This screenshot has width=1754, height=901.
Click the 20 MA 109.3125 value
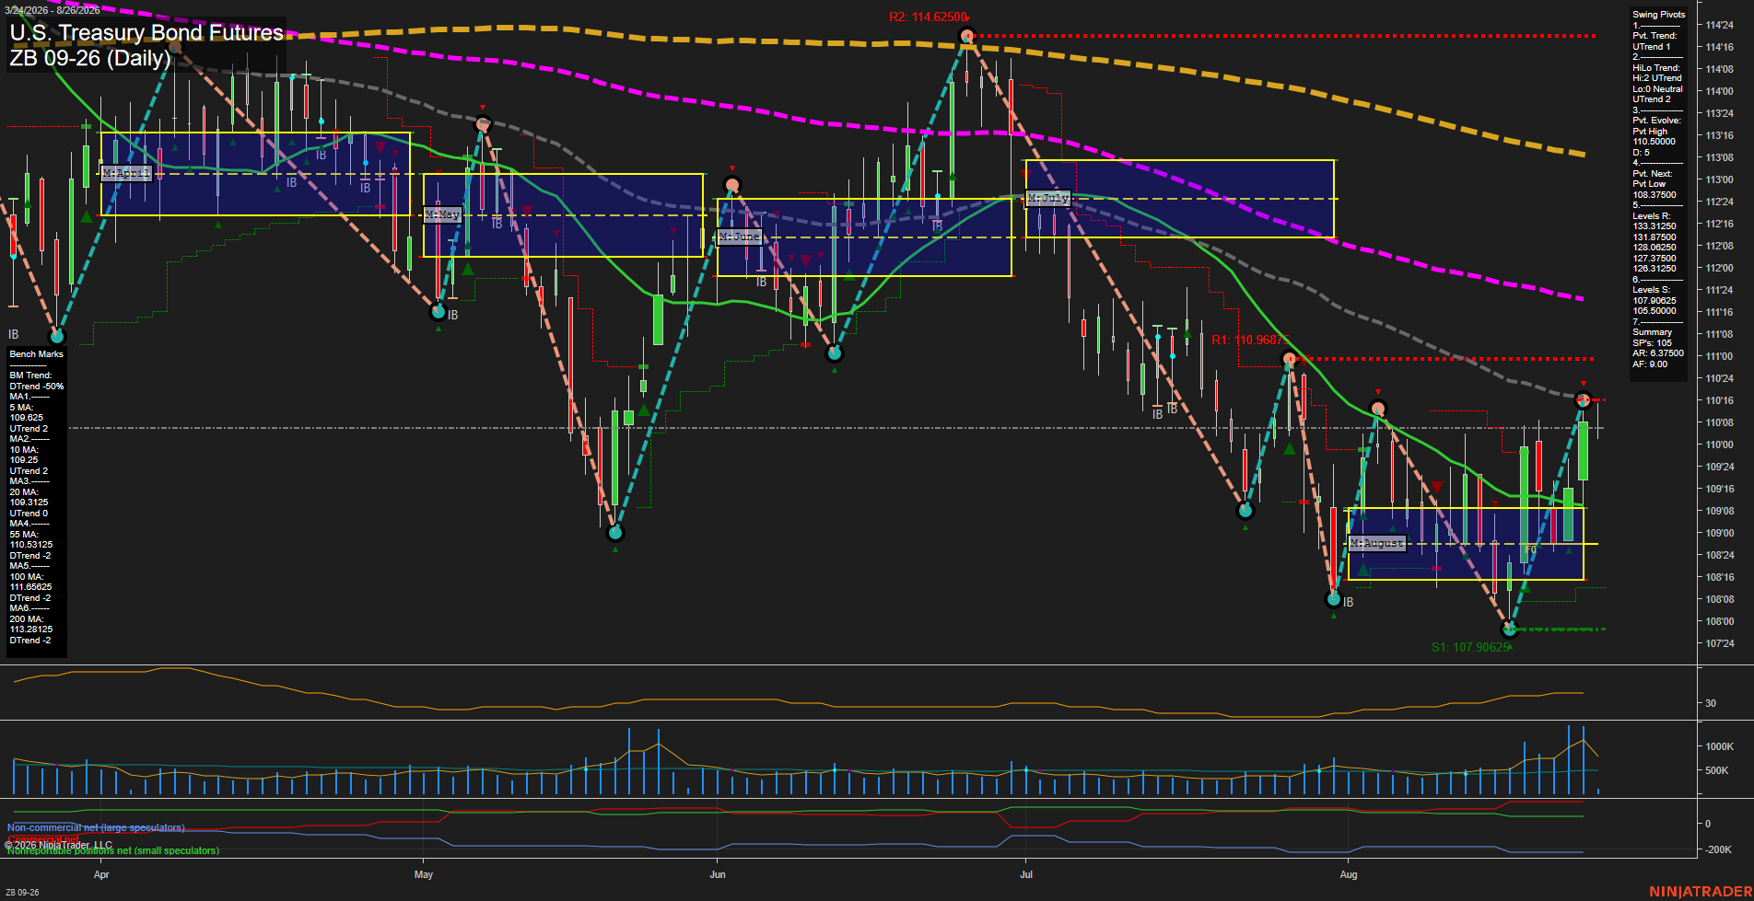point(29,502)
